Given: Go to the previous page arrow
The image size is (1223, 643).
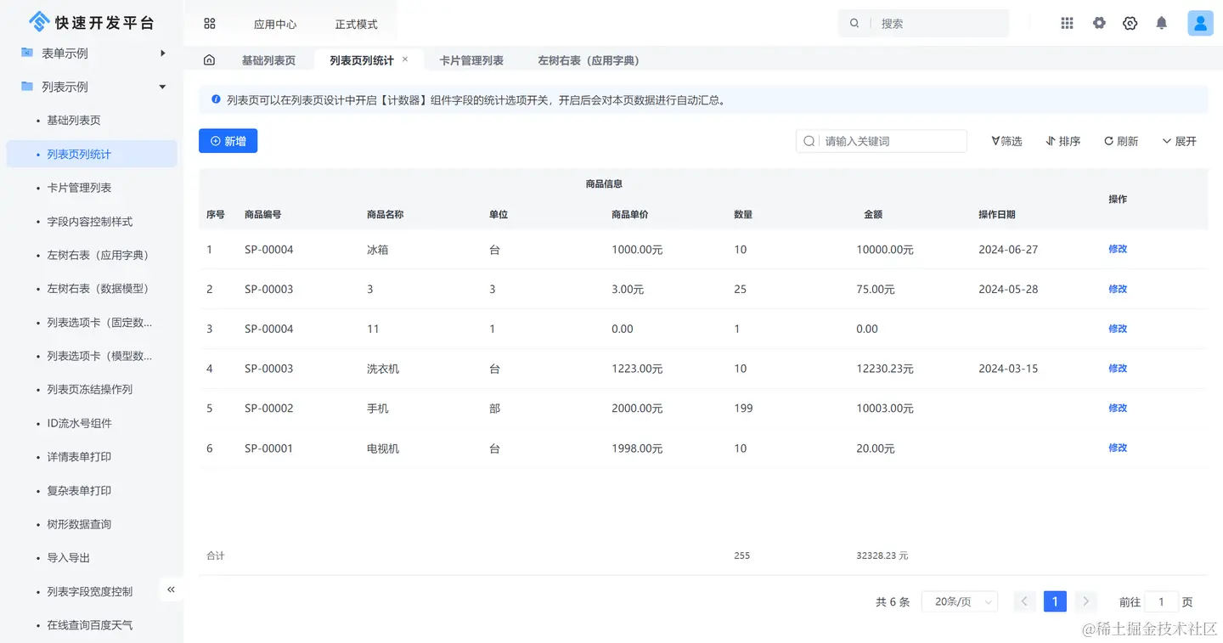Looking at the screenshot, I should tap(1024, 601).
